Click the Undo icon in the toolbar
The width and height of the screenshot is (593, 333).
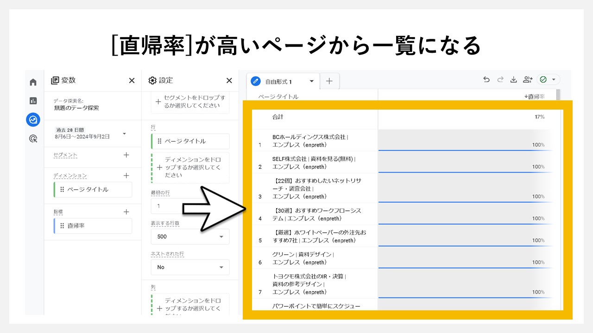[x=486, y=80]
